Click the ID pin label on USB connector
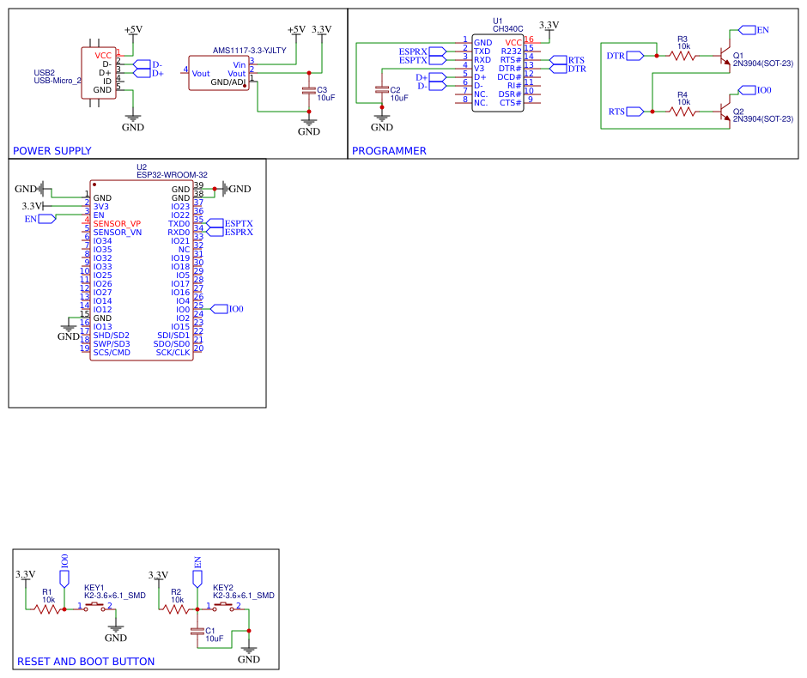The width and height of the screenshot is (807, 678). (107, 82)
